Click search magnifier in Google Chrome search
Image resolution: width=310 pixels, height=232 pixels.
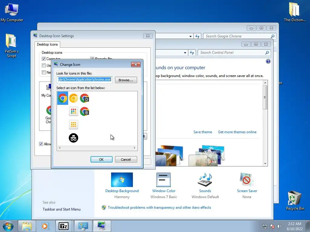tap(272, 36)
